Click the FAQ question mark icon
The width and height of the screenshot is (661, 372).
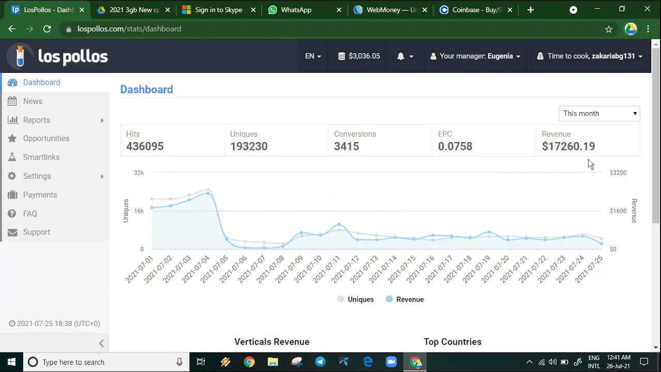(x=12, y=213)
